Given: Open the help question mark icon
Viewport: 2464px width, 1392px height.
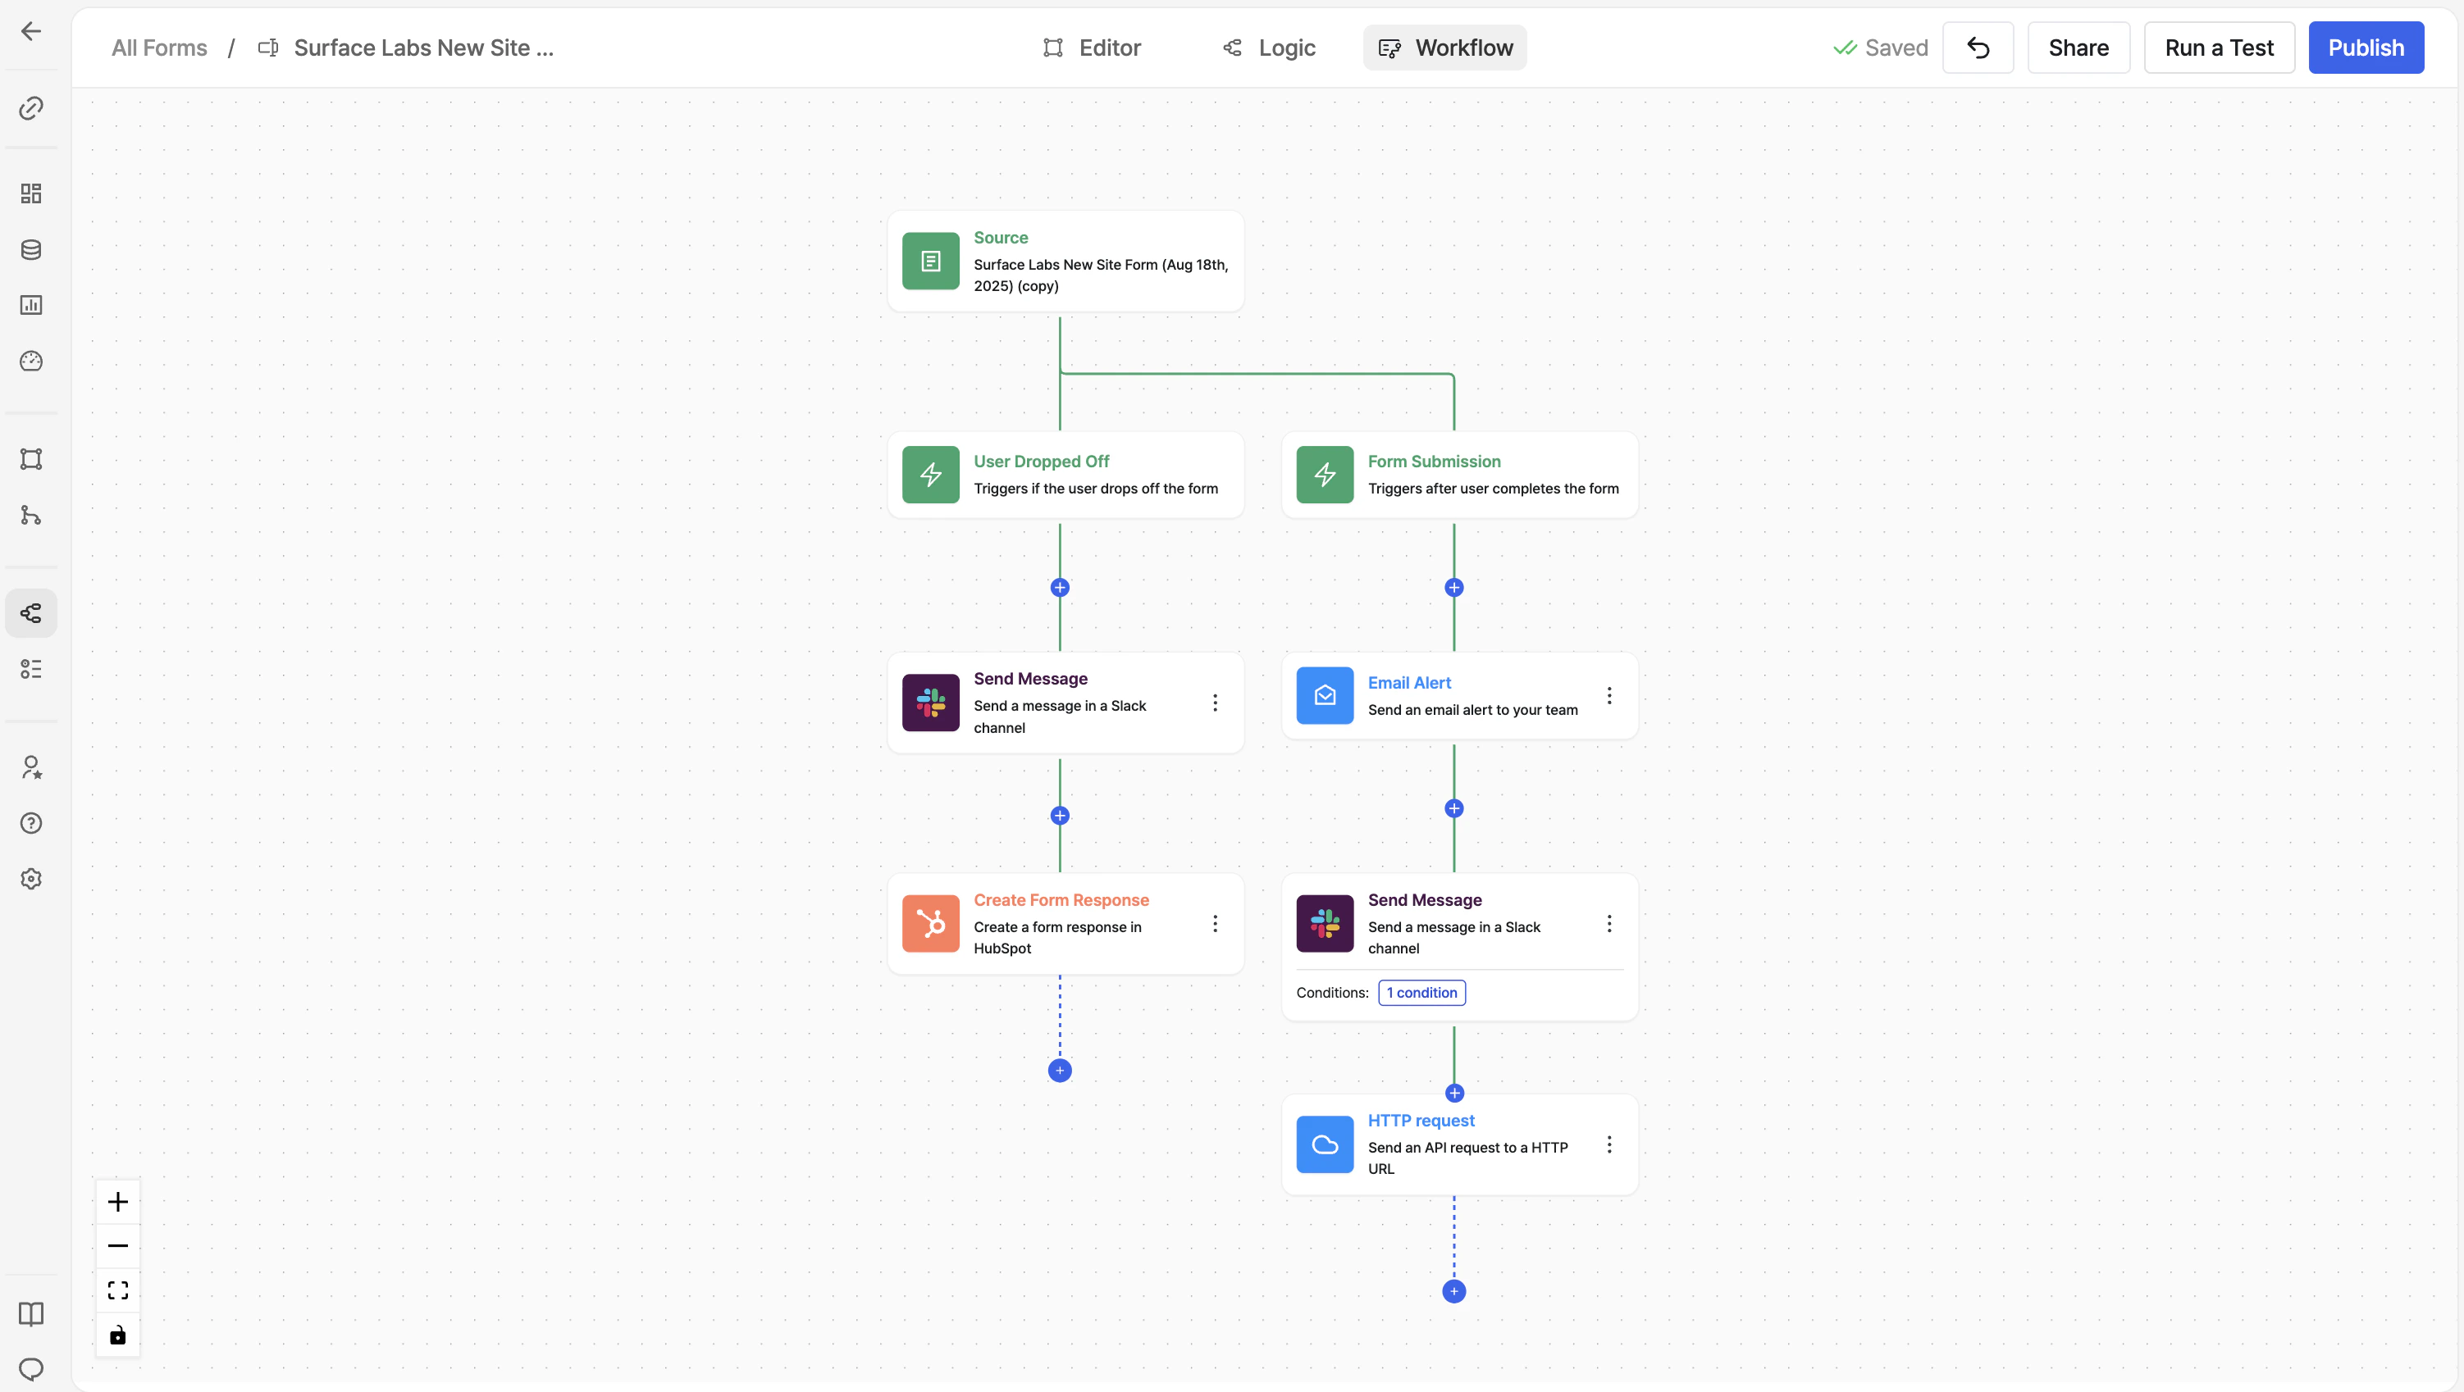Looking at the screenshot, I should click(31, 823).
